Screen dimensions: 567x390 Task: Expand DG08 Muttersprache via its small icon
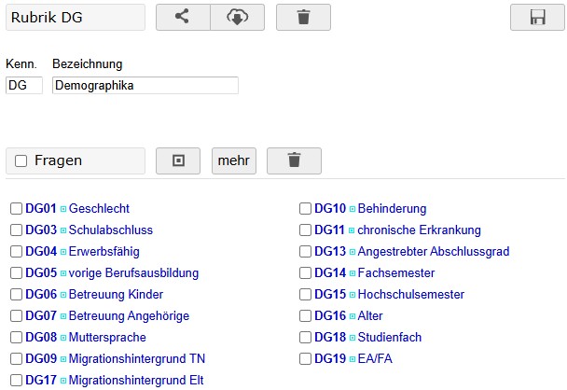tap(63, 338)
